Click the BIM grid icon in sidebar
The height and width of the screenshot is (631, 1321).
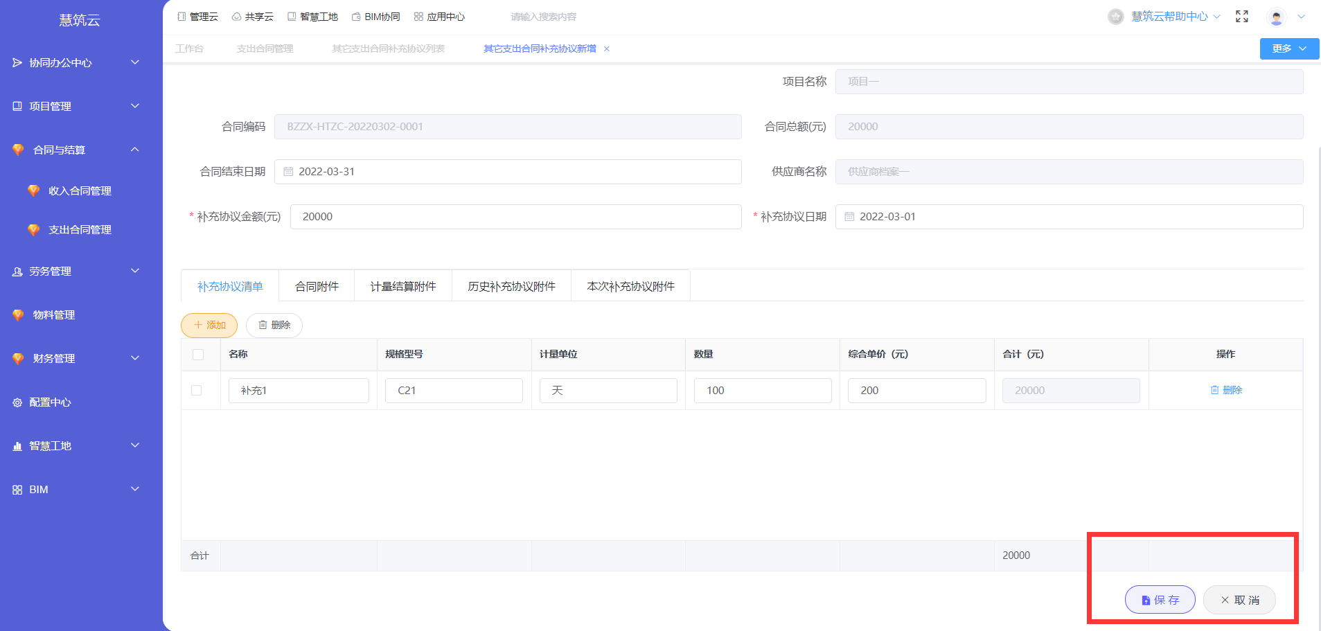[x=17, y=490]
